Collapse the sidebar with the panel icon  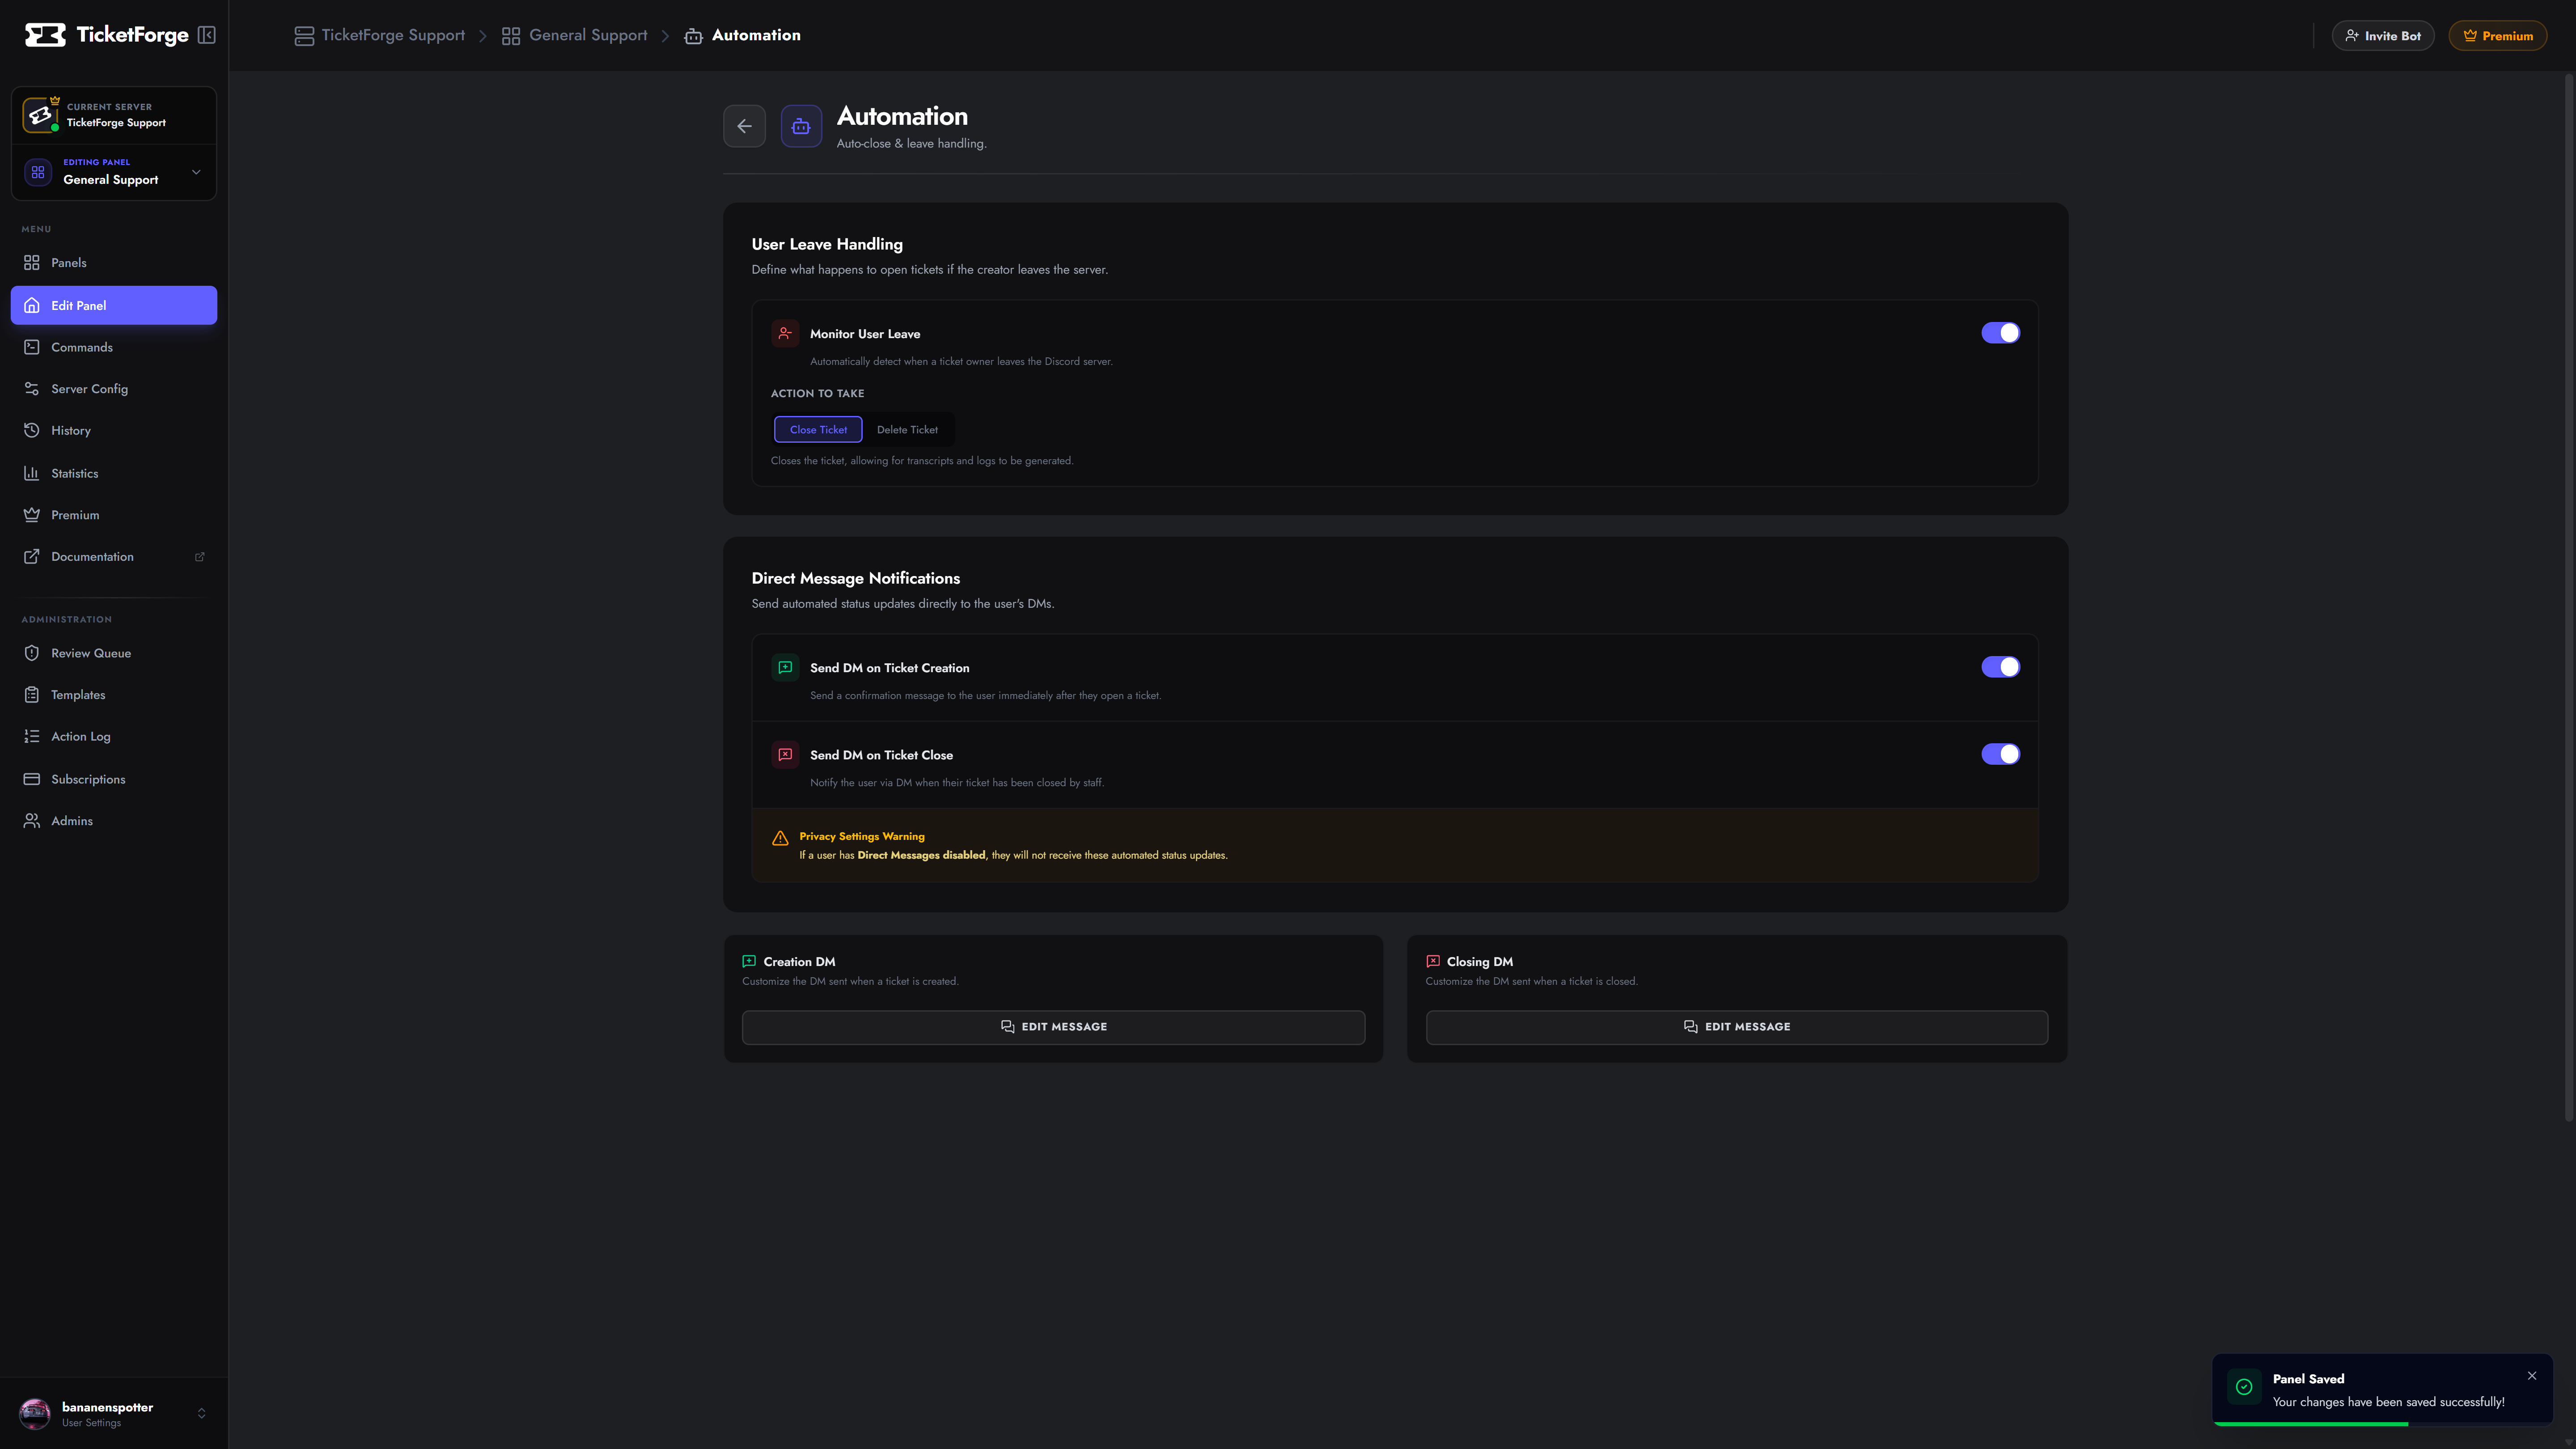coord(207,35)
